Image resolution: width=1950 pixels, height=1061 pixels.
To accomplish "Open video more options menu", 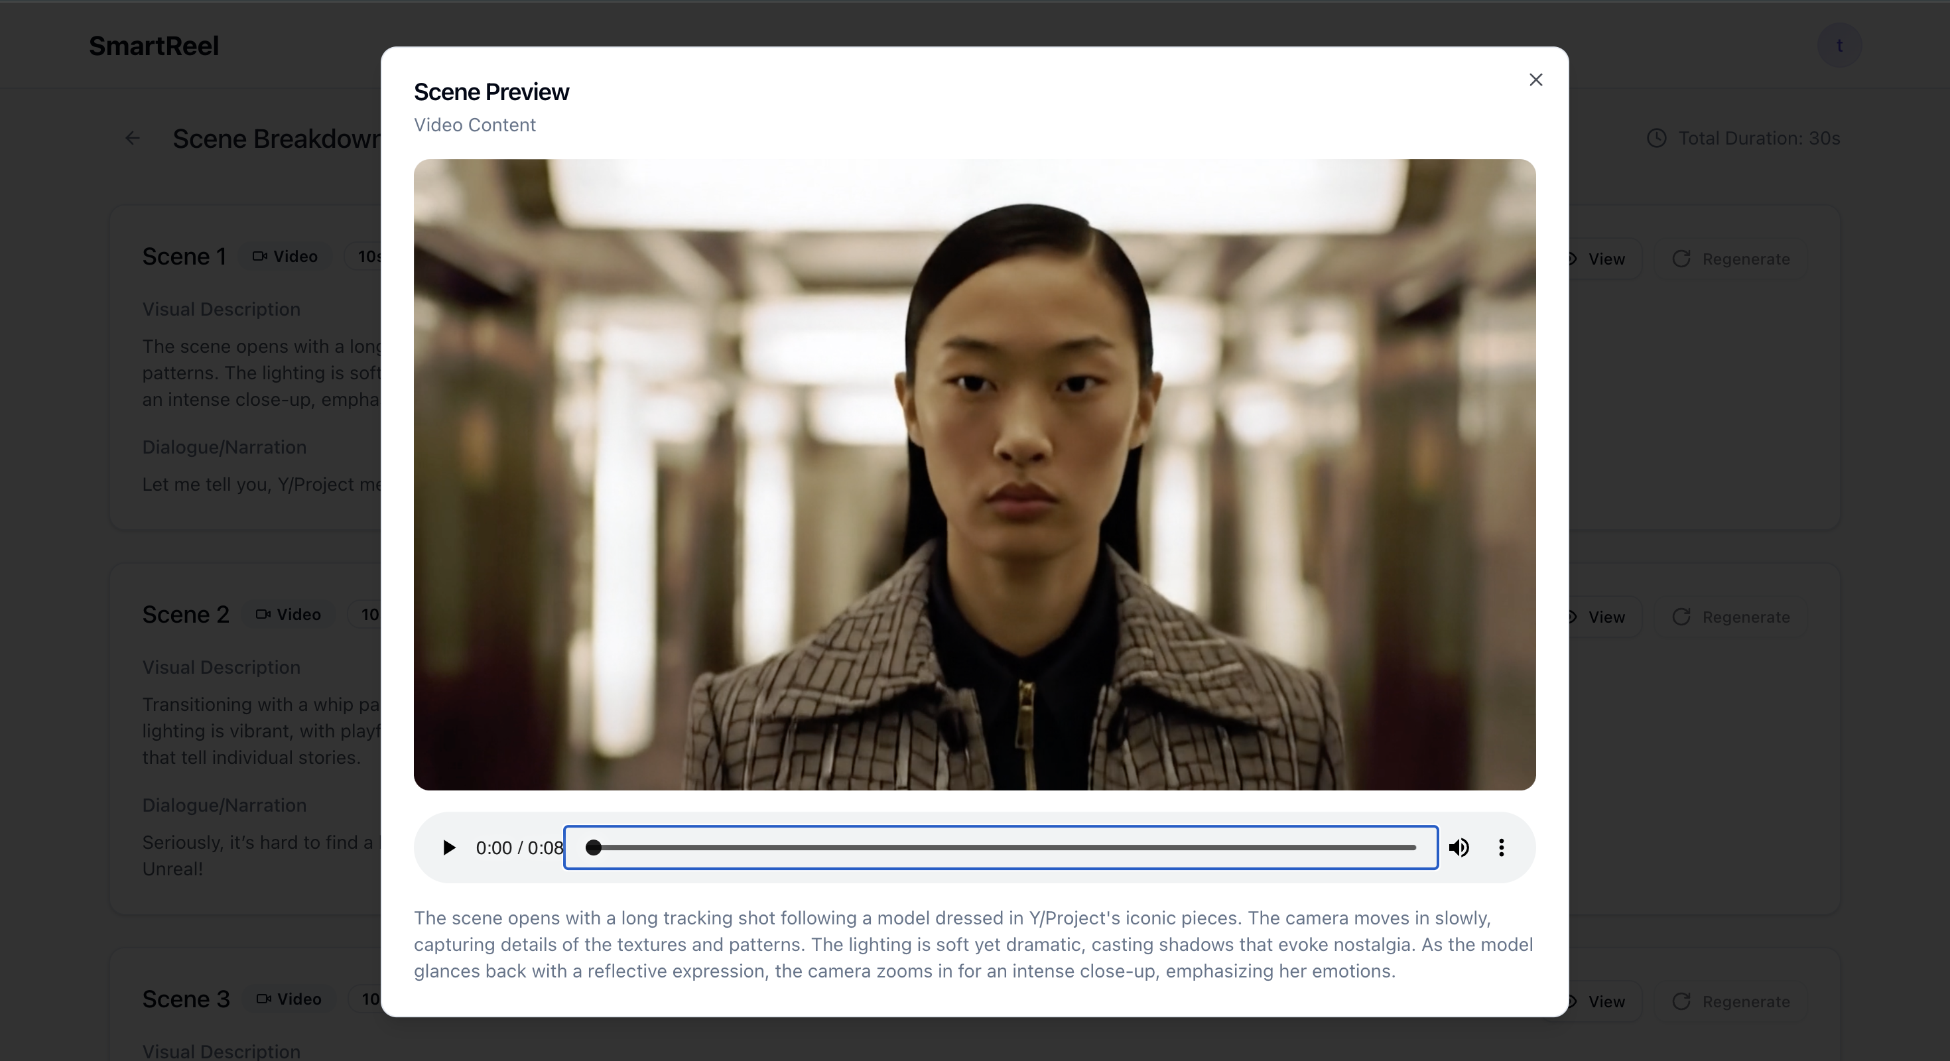I will pos(1501,847).
